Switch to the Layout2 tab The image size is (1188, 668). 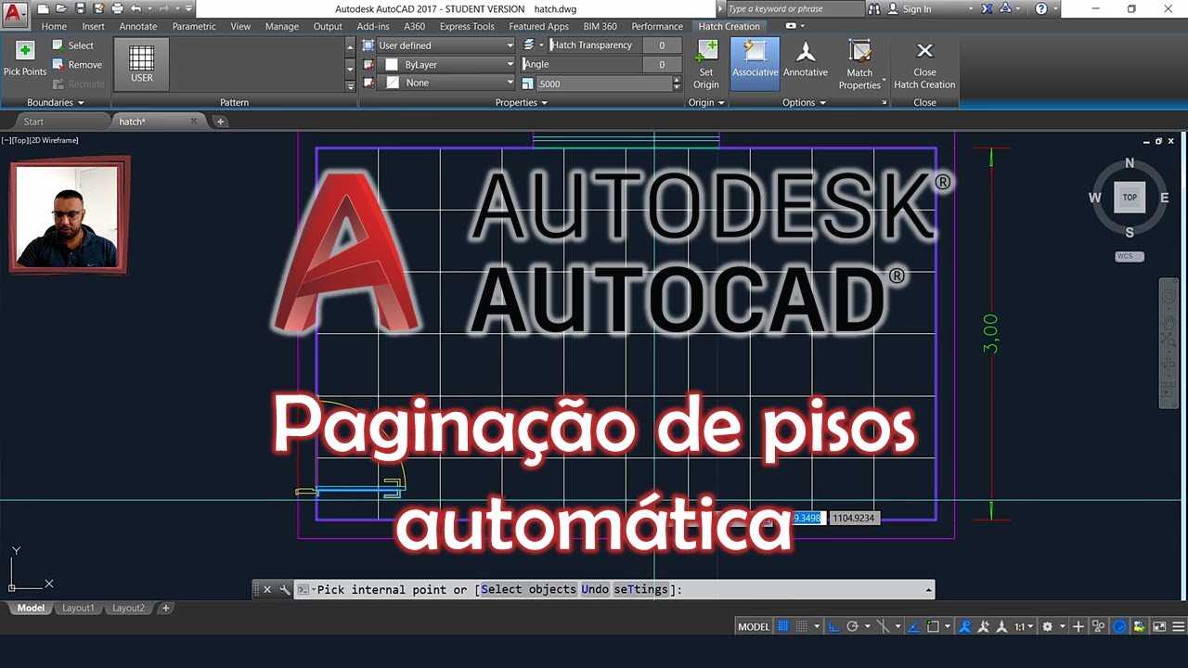(x=128, y=609)
